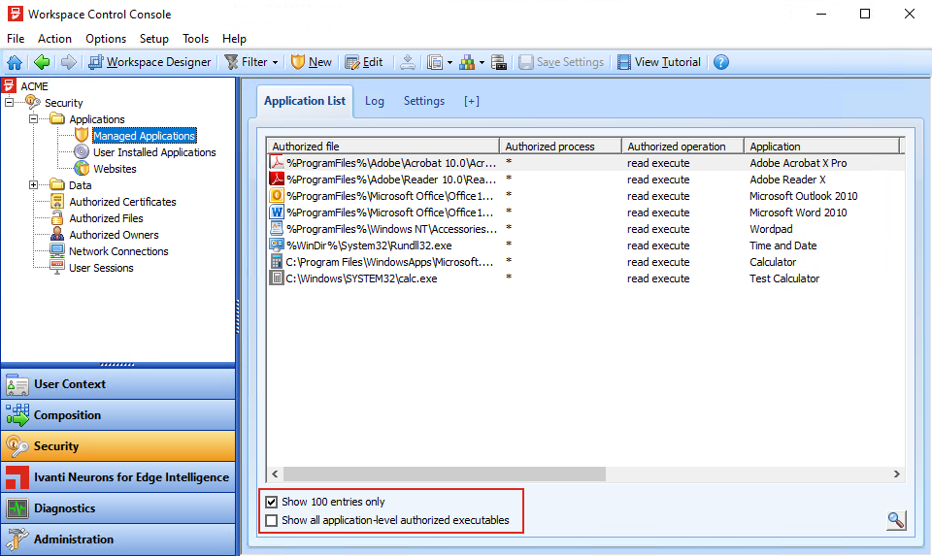The height and width of the screenshot is (556, 932).
Task: Open the Setup menu
Action: click(154, 39)
